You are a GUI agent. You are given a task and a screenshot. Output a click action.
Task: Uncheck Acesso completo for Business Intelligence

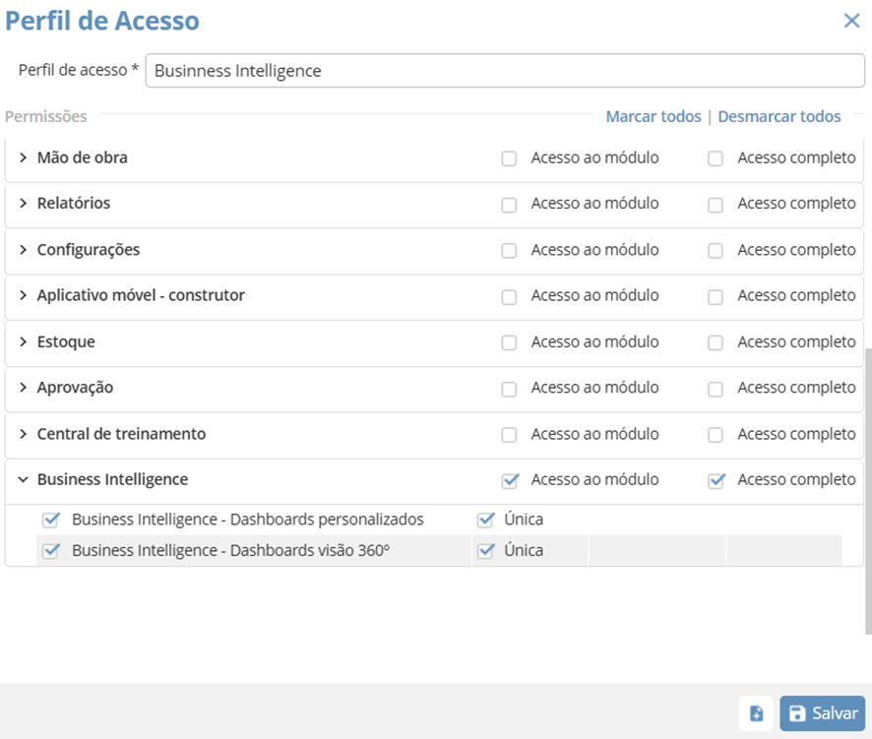716,481
